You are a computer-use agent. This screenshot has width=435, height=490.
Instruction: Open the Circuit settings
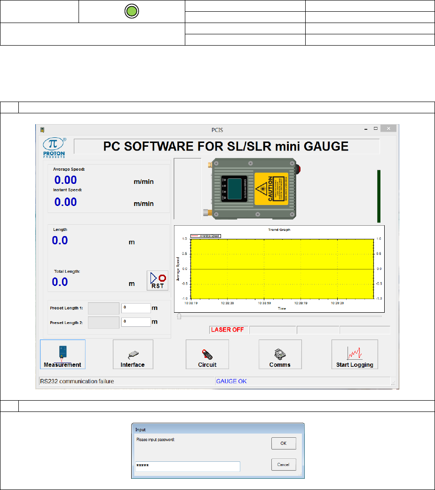[x=207, y=354]
